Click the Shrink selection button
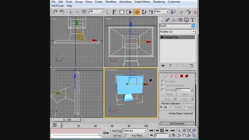Screen dimensions: 249x140 coord(169,94)
